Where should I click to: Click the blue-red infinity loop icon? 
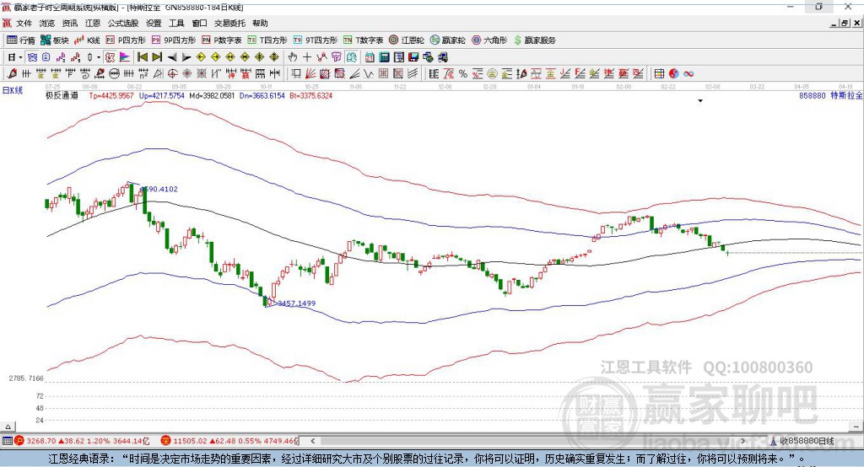pyautogui.click(x=688, y=74)
